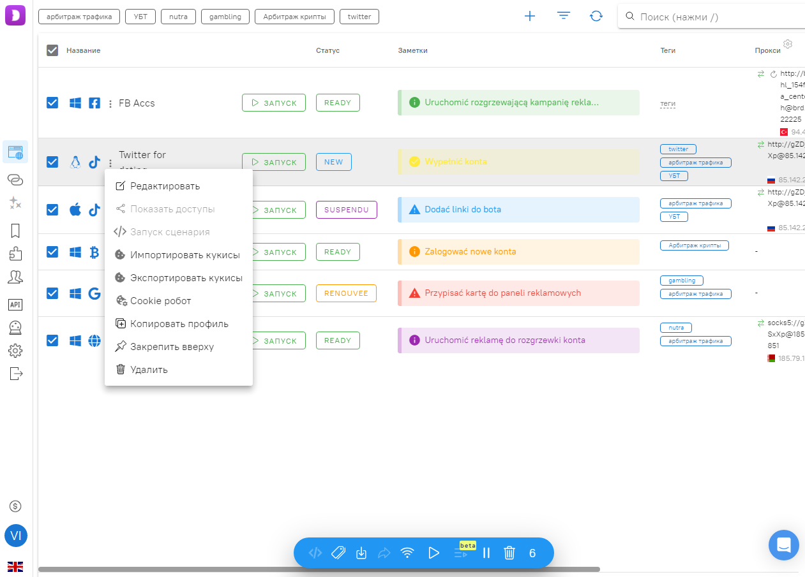Uncheck the FB Accs profile checkbox
This screenshot has height=577, width=805.
tap(52, 103)
